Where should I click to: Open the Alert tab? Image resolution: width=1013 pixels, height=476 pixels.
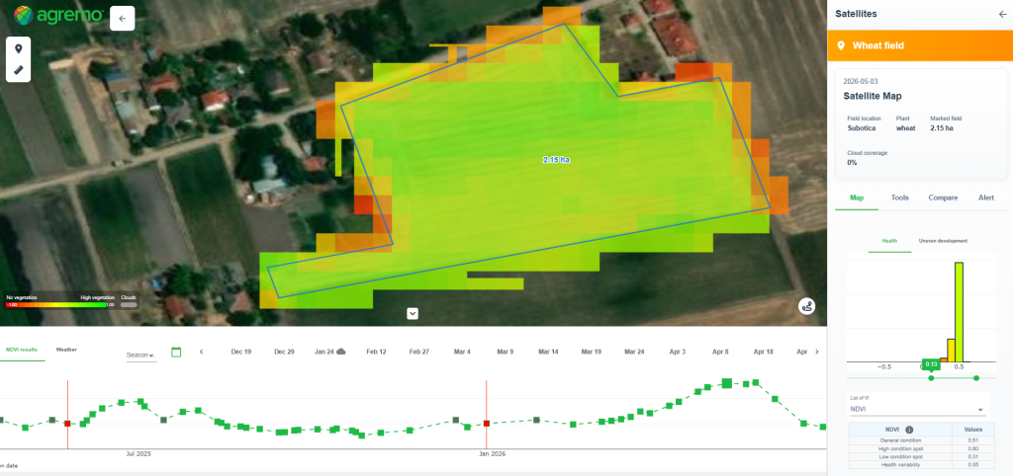(986, 198)
